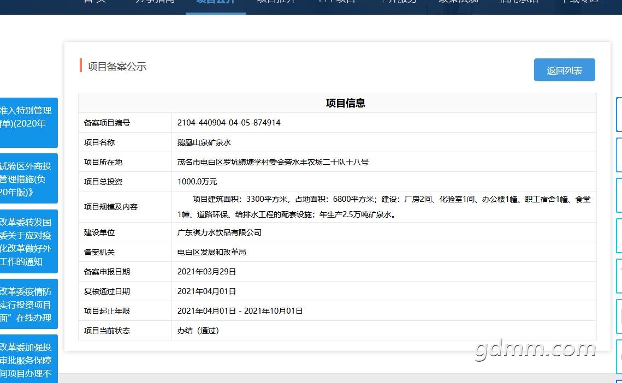Select the 复核通过日期 value 2021年04月01日
This screenshot has height=383, width=622.
(x=206, y=291)
